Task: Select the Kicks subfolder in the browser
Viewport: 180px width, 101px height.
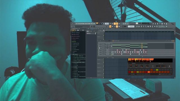Action: click(76, 67)
